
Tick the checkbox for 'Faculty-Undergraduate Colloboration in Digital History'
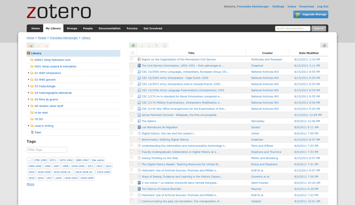pyautogui.click(x=131, y=151)
